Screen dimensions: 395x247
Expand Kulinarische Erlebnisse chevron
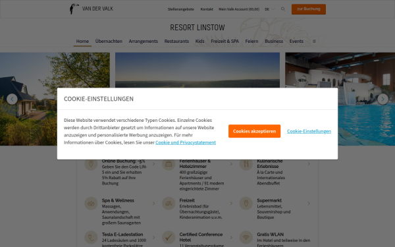309,164
